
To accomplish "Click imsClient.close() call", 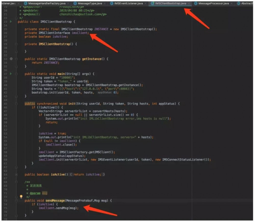I will coord(61,145).
